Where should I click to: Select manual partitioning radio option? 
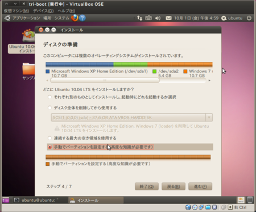coord(49,147)
